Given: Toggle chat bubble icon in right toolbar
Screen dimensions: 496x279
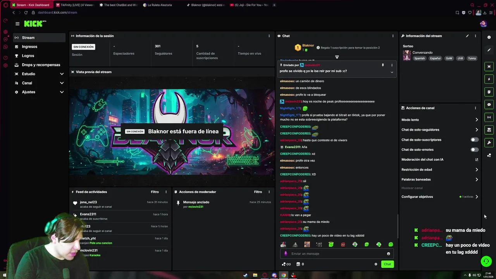Looking at the screenshot, I should [x=489, y=105].
